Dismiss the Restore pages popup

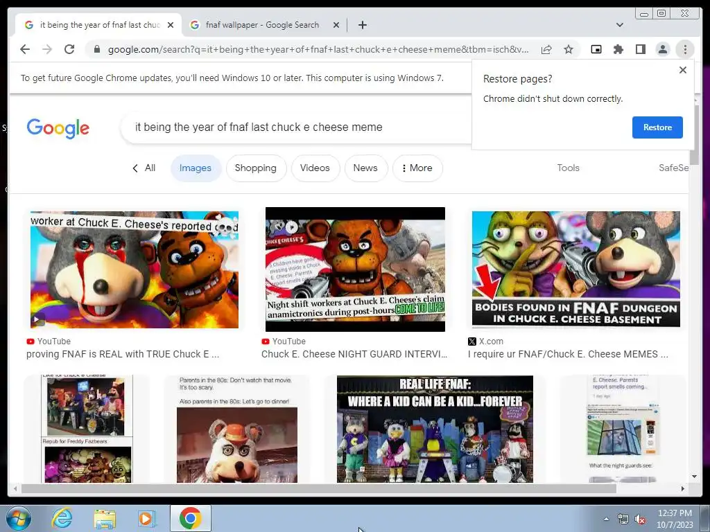click(683, 70)
